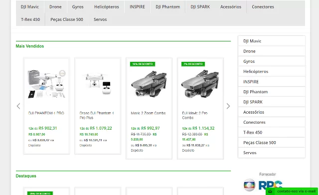Select INSPIRE in the sidebar list
The height and width of the screenshot is (195, 319).
tap(272, 82)
